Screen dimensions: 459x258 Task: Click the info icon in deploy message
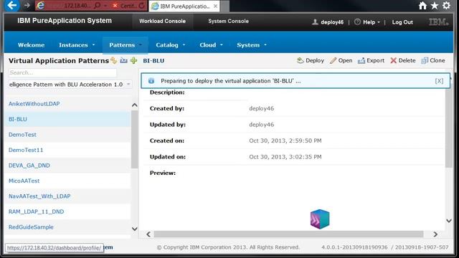(x=151, y=81)
